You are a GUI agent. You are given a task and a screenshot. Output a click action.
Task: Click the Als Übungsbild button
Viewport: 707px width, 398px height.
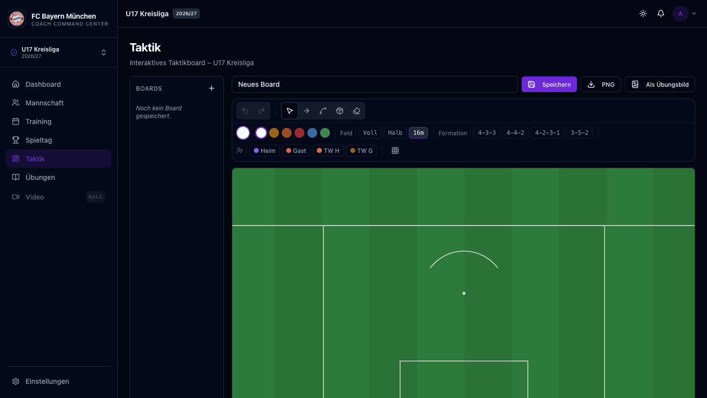pyautogui.click(x=660, y=84)
